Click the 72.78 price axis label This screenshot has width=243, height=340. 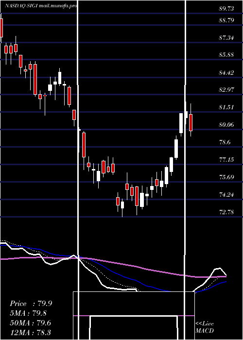click(226, 212)
